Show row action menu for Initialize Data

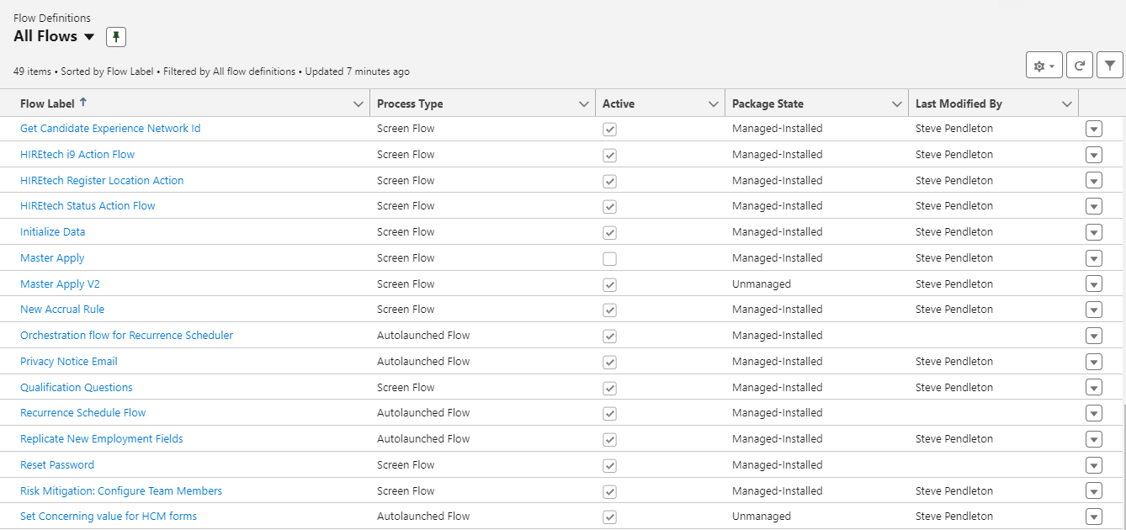[1093, 232]
